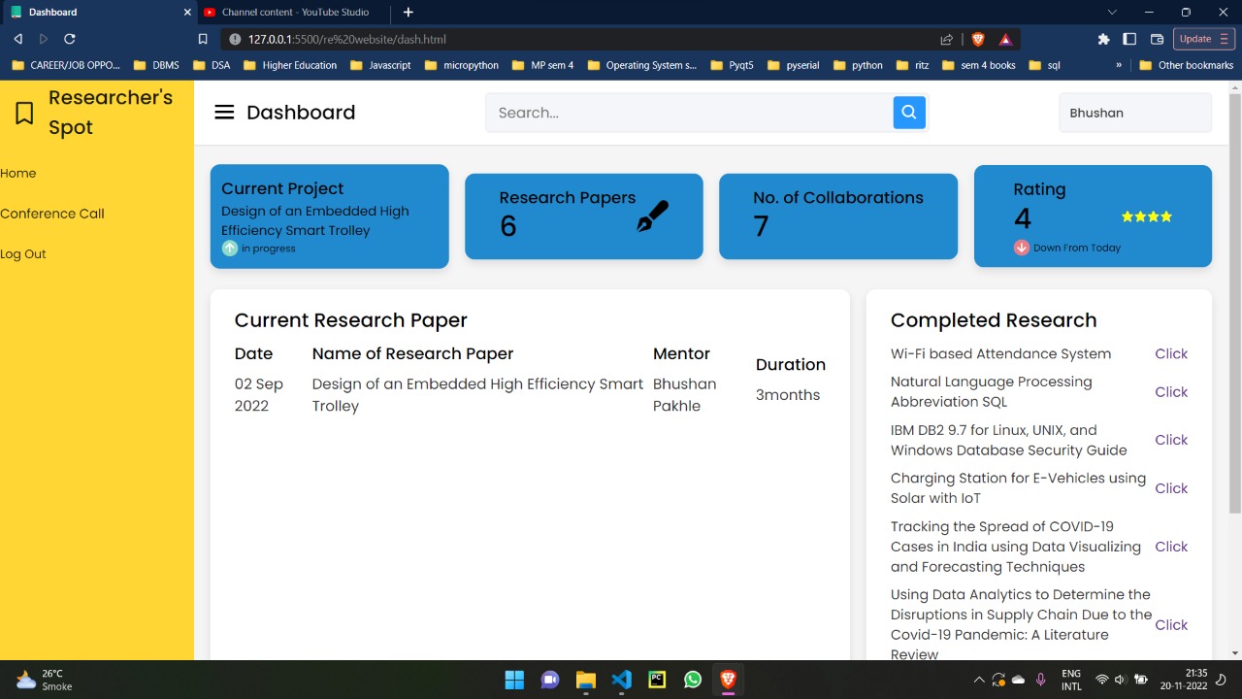Click link for Disruptions in Supply Chain review
The image size is (1242, 699).
tap(1171, 625)
